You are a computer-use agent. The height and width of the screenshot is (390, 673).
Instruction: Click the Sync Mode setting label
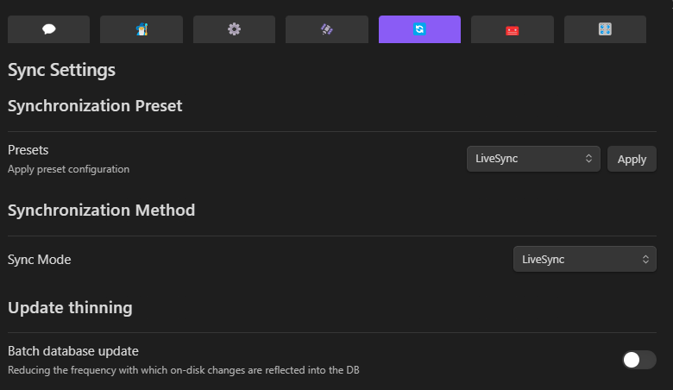coord(40,260)
